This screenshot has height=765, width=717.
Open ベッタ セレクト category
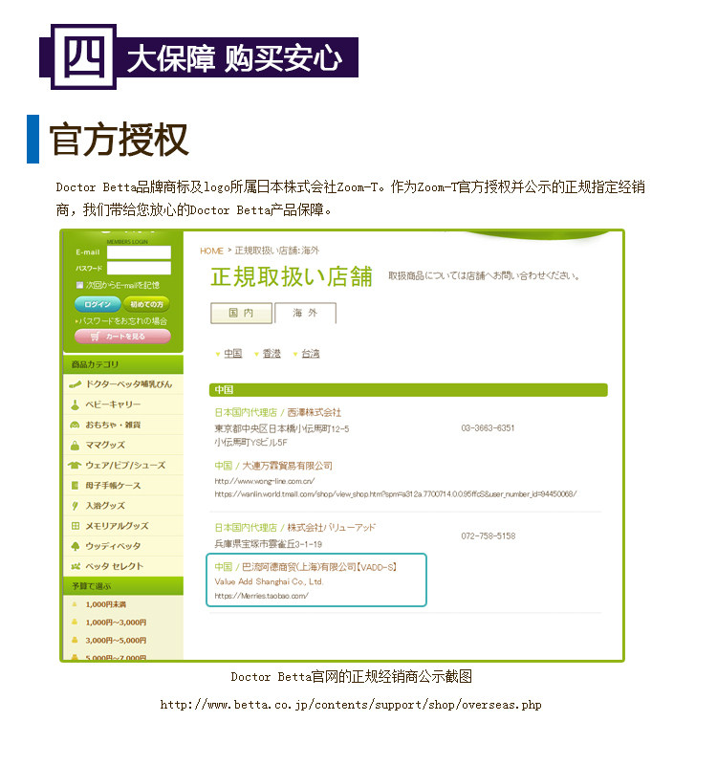114,566
